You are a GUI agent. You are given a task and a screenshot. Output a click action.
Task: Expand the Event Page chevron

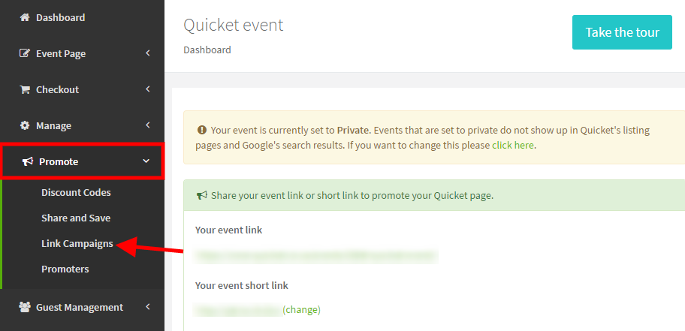(x=148, y=53)
